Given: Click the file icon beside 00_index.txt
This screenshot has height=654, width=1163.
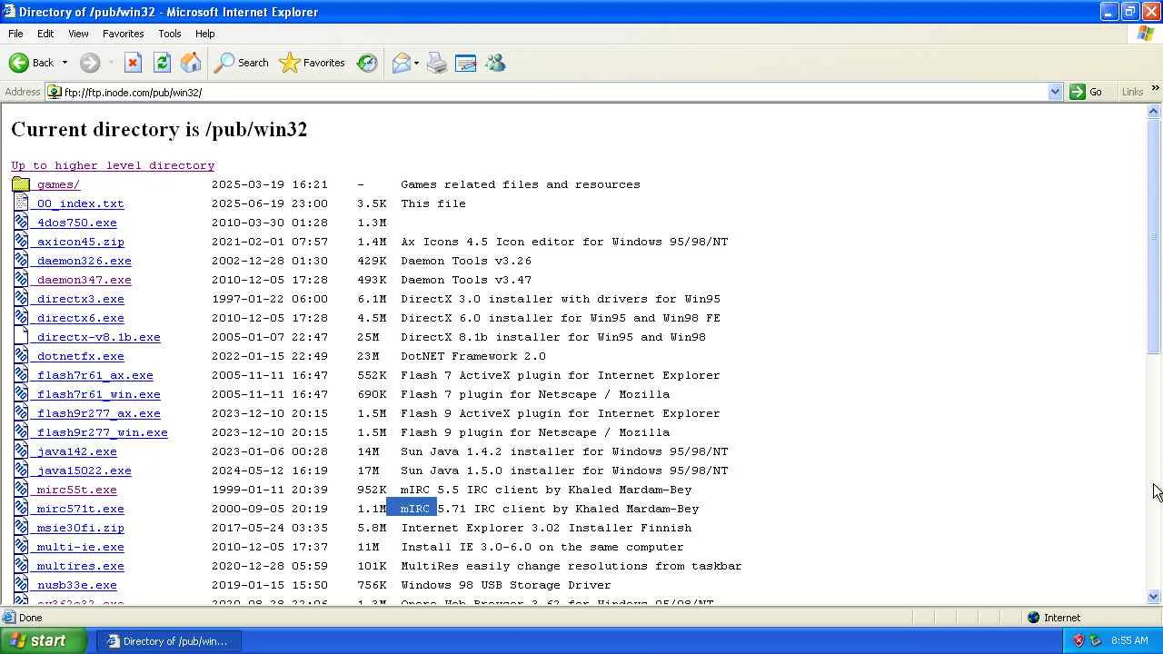Looking at the screenshot, I should tap(21, 203).
